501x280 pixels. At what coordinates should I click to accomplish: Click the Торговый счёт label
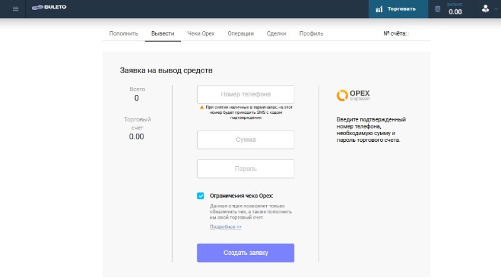(x=137, y=124)
